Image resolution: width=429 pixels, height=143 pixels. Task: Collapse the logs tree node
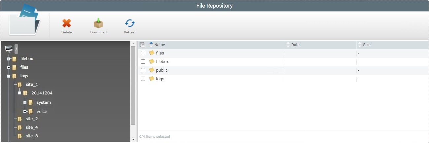[9, 76]
